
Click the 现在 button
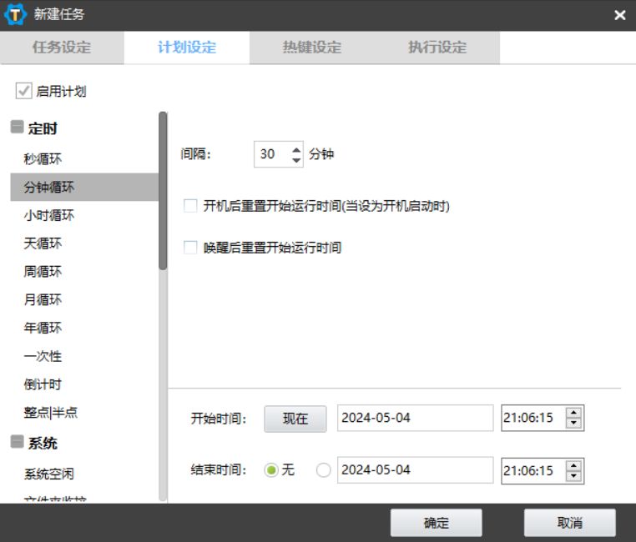coord(295,419)
